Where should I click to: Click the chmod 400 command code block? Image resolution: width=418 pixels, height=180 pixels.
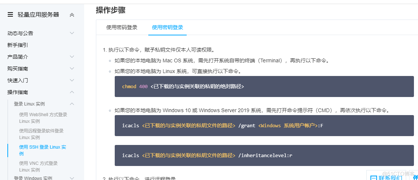(264, 86)
